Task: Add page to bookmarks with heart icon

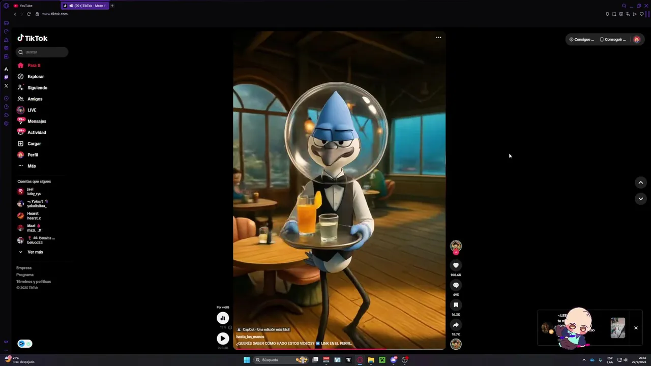Action: (x=641, y=14)
